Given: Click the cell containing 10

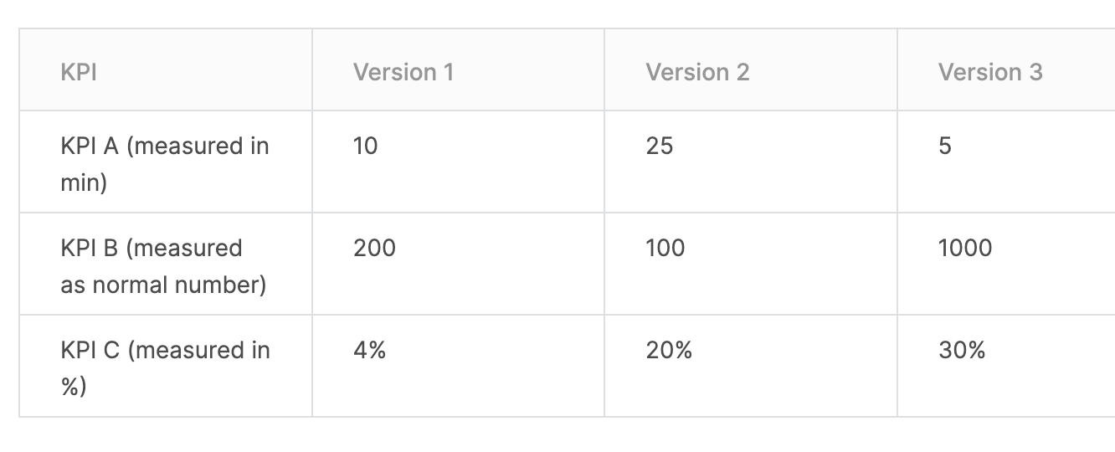Looking at the screenshot, I should (x=458, y=162).
